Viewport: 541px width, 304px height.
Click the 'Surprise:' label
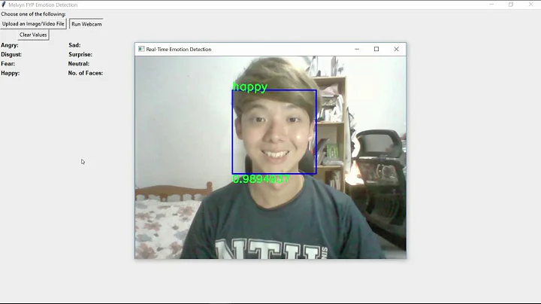(80, 55)
